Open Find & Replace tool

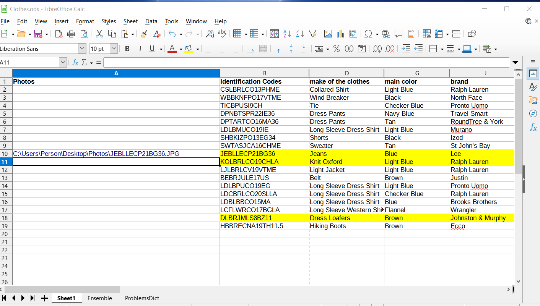210,34
